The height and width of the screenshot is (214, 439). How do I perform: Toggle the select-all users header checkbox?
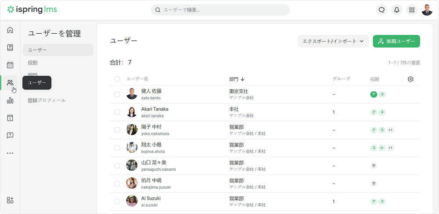(117, 79)
